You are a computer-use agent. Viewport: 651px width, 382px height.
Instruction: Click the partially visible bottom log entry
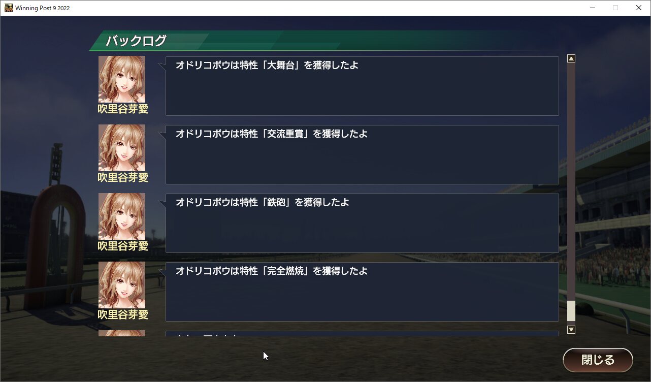362,334
